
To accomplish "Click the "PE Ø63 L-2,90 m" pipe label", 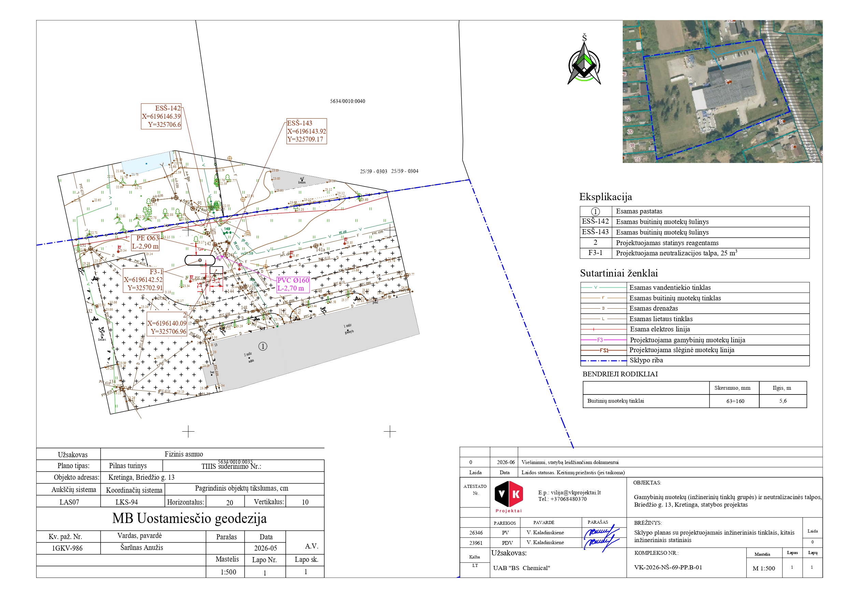I will [x=145, y=242].
